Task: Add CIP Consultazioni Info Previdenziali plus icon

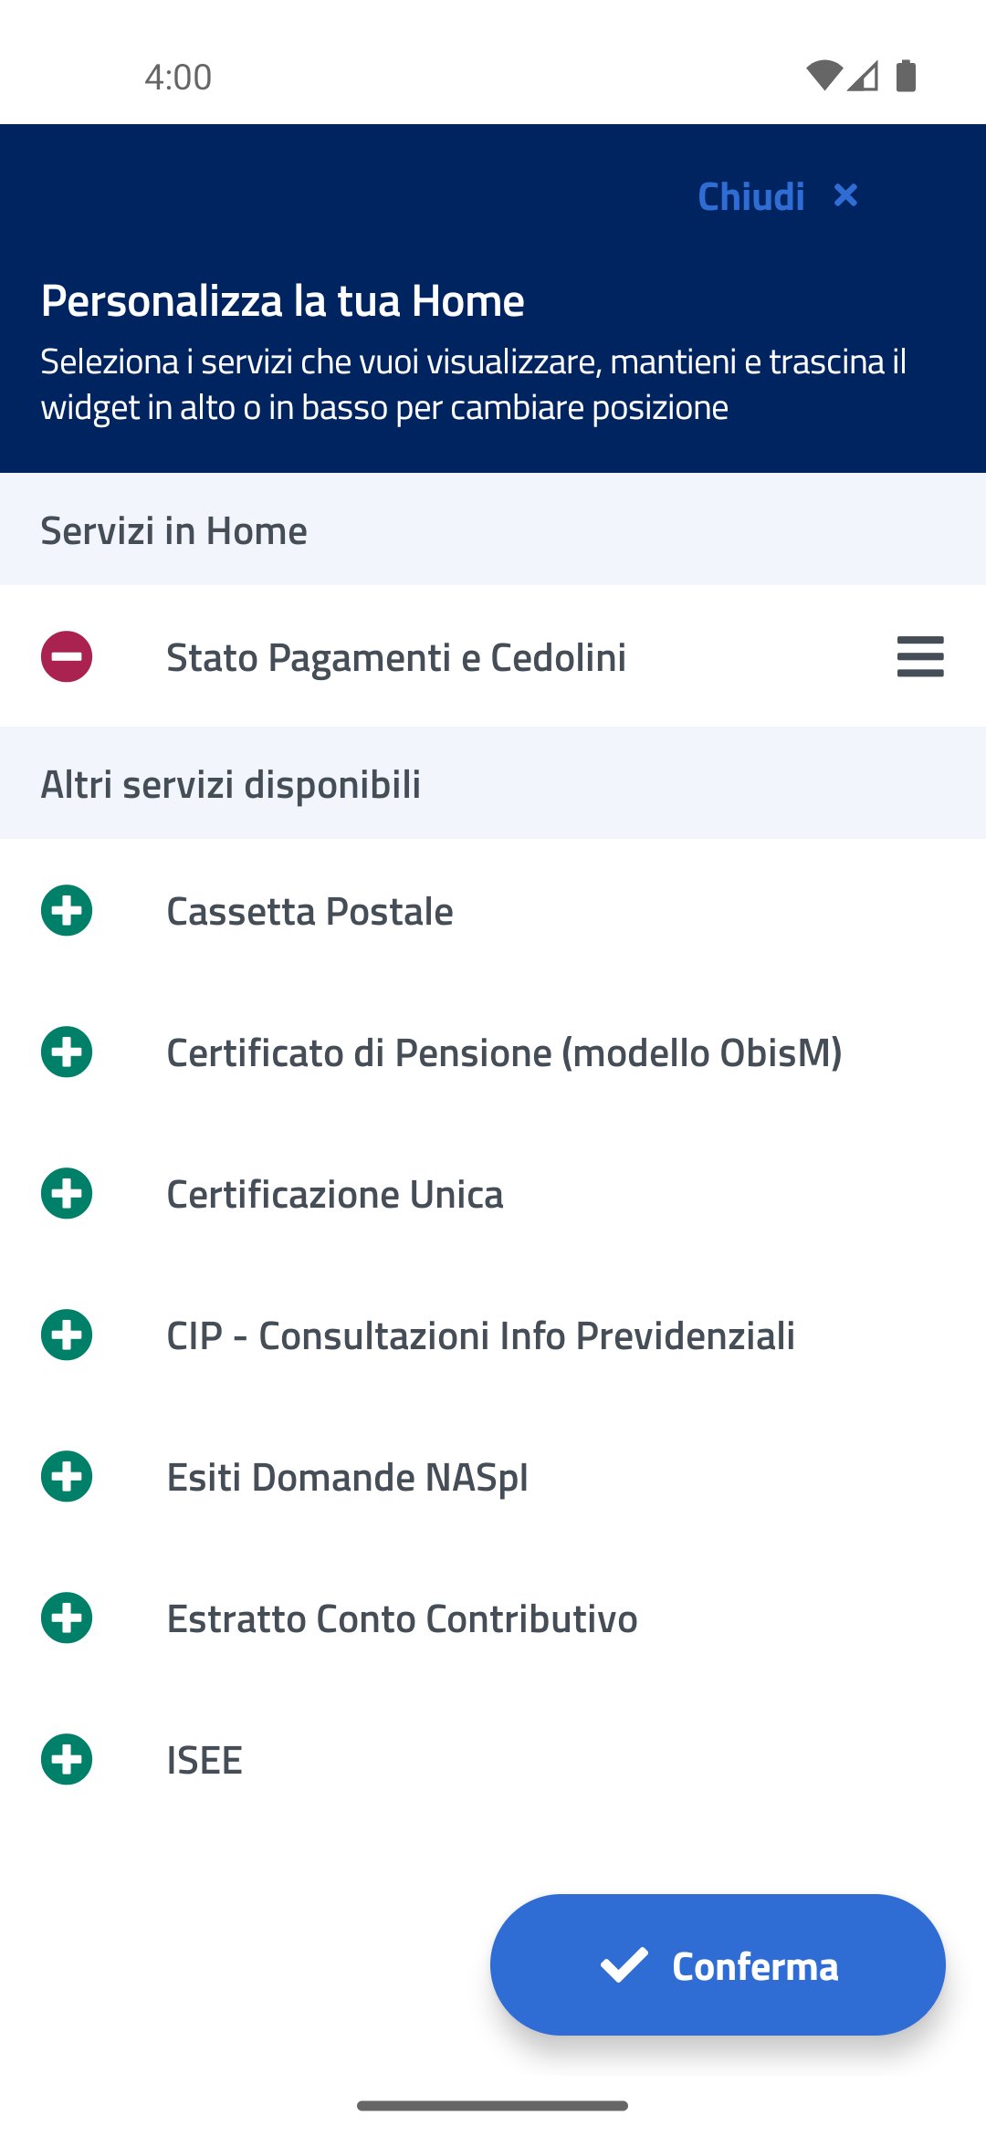Action: [67, 1335]
